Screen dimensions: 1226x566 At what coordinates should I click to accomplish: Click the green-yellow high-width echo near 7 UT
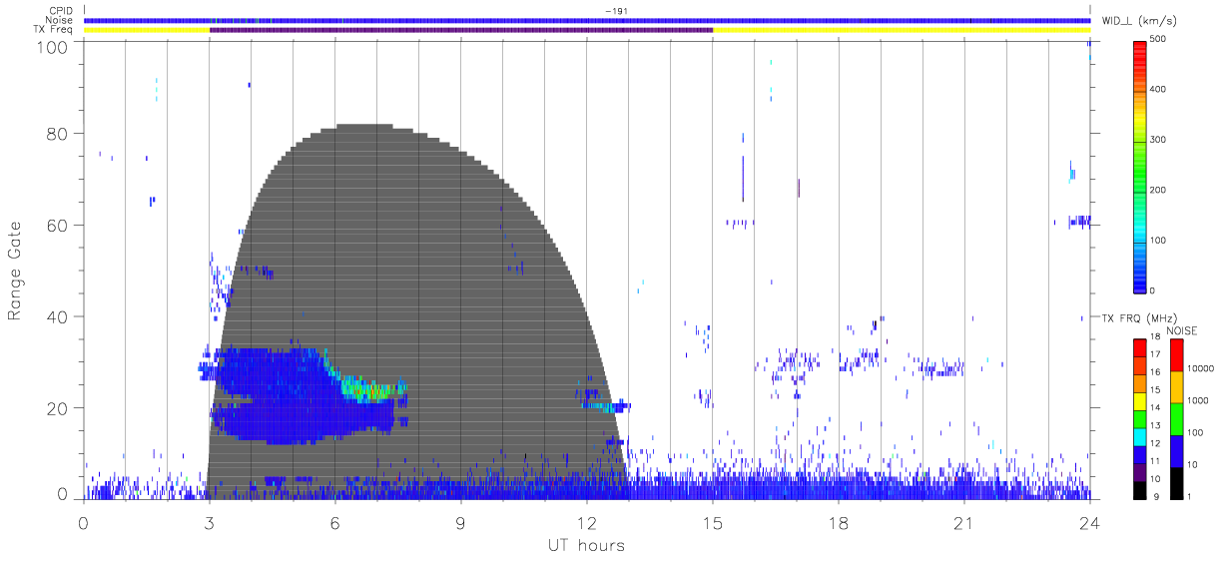click(x=367, y=388)
